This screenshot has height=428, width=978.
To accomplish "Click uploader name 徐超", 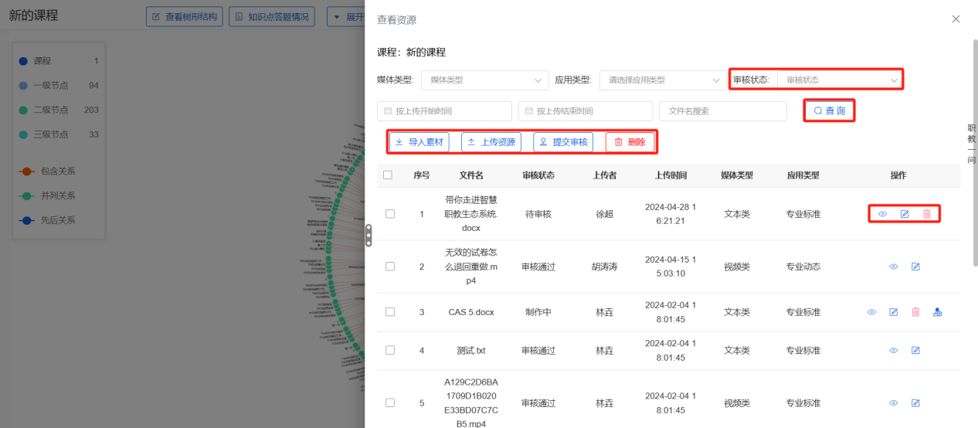I will (604, 214).
